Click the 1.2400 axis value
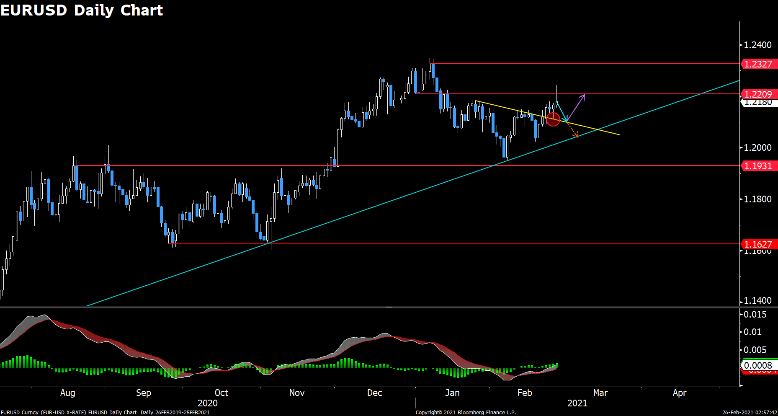The height and width of the screenshot is (416, 778). coord(757,45)
